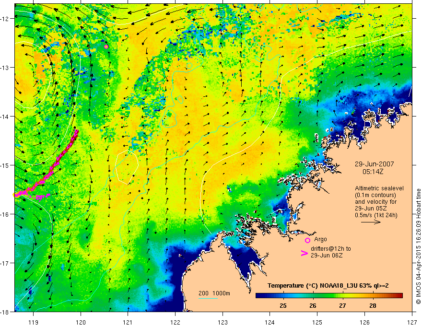
Task: Click the '127' longitude axis label
Action: pos(412,322)
